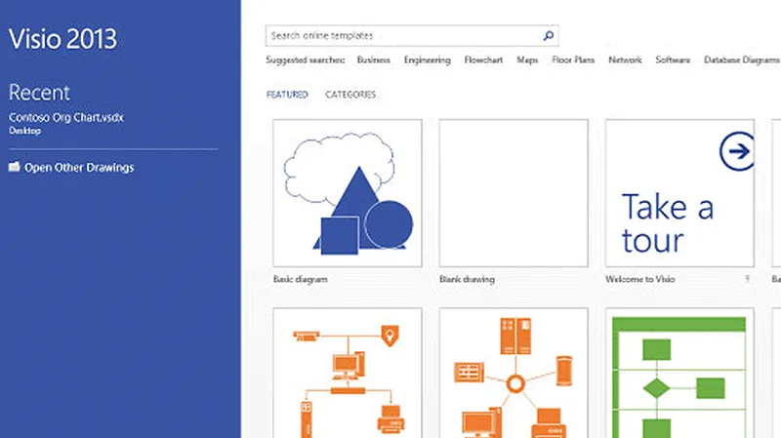Screen dimensions: 781x438
Task: Click the Visio 2013 title
Action: point(62,39)
